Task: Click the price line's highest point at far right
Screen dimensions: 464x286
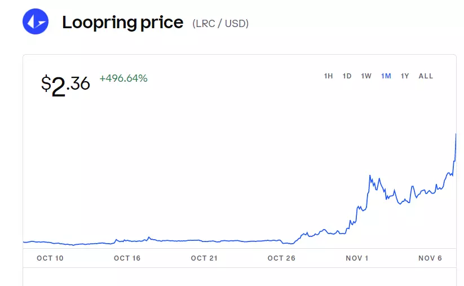Action: (x=455, y=134)
